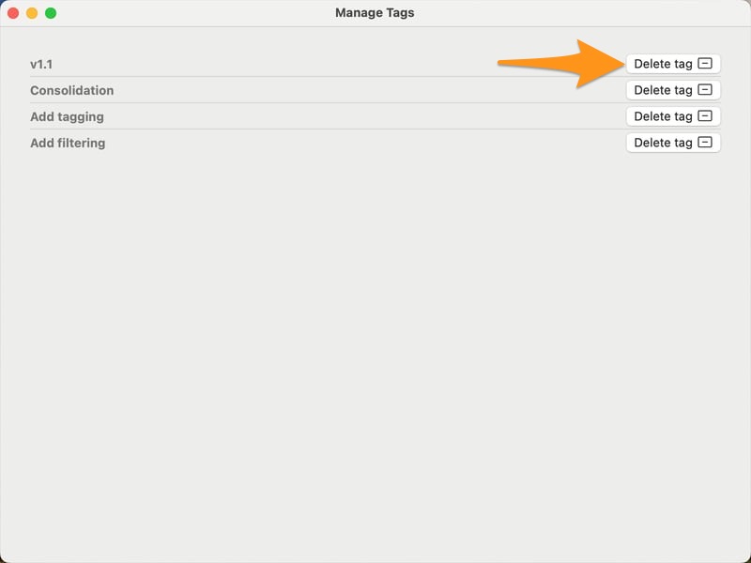Select the v1.1 tag name
Image resolution: width=751 pixels, height=563 pixels.
pyautogui.click(x=41, y=64)
